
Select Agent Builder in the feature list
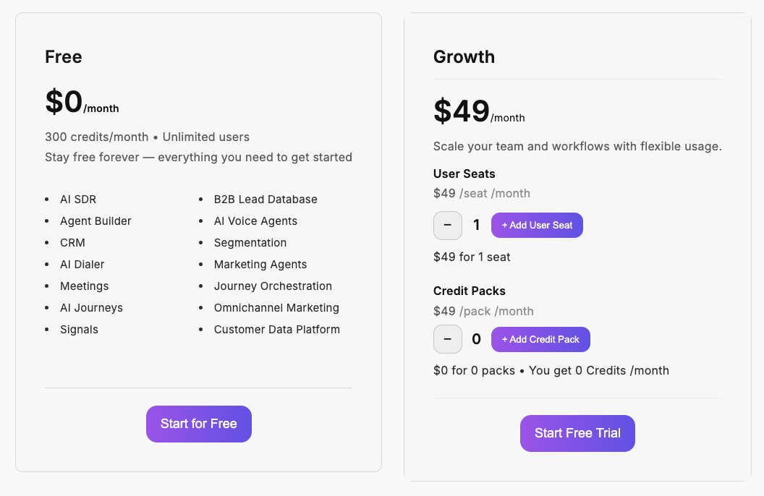click(95, 221)
